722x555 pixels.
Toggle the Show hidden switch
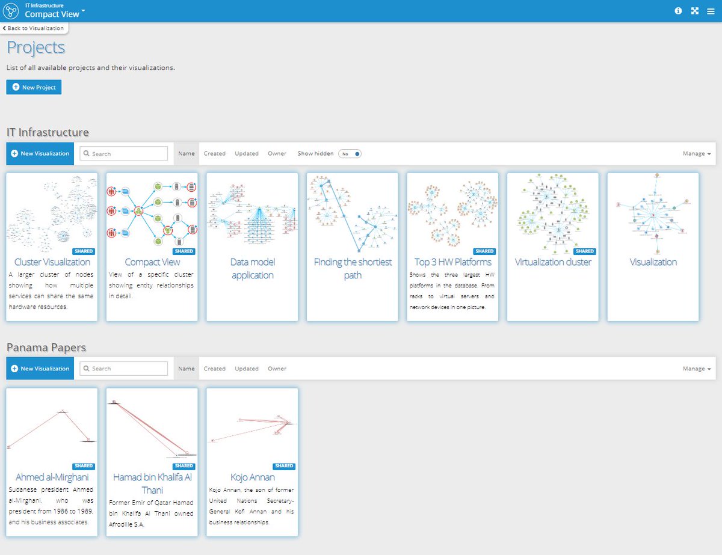(x=350, y=154)
